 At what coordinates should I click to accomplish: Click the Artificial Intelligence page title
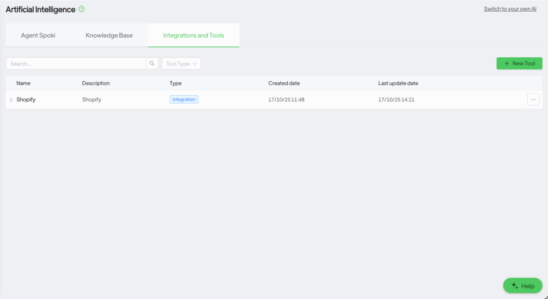pyautogui.click(x=41, y=9)
